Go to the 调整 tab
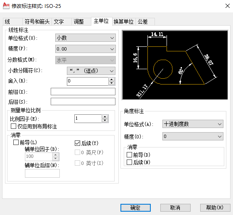Viewport: 233px width, 215px height. pyautogui.click(x=81, y=22)
